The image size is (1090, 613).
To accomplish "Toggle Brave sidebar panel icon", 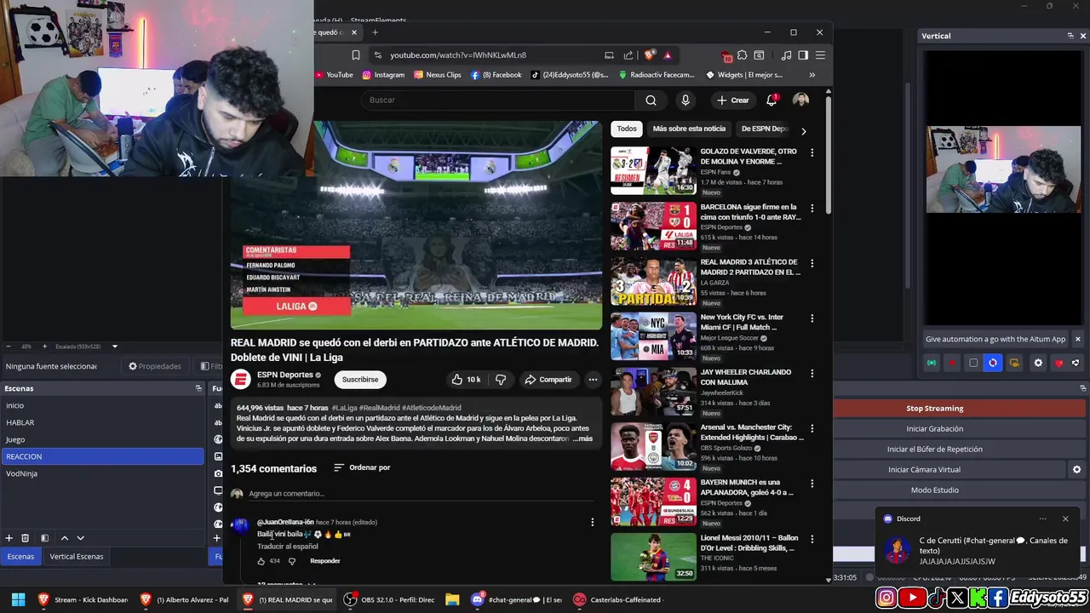I will tap(803, 55).
